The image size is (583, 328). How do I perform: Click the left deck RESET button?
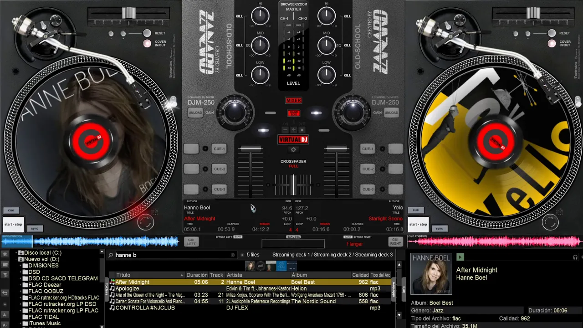tap(147, 33)
